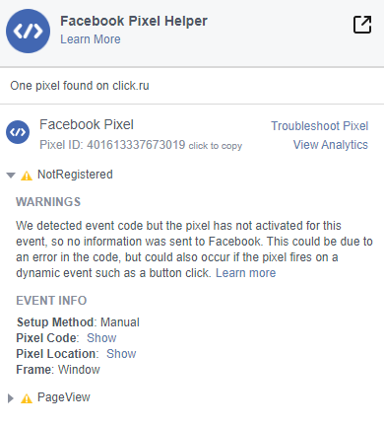Click the 'click to copy' text
Screen dimensions: 384x426
point(216,146)
